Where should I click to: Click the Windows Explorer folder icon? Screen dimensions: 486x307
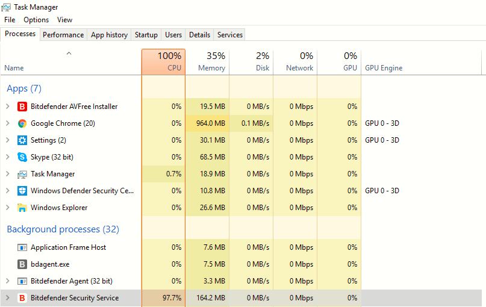point(22,208)
